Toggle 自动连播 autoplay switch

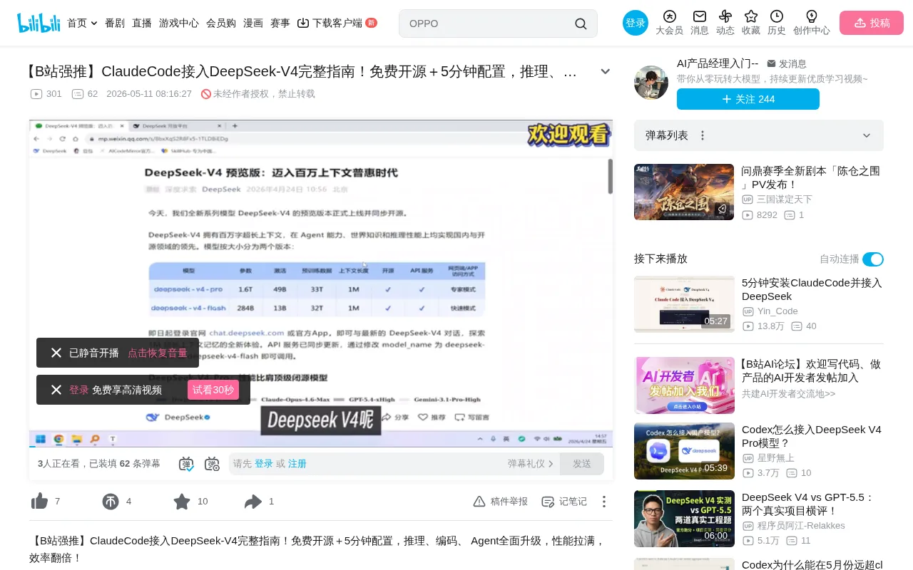click(873, 259)
